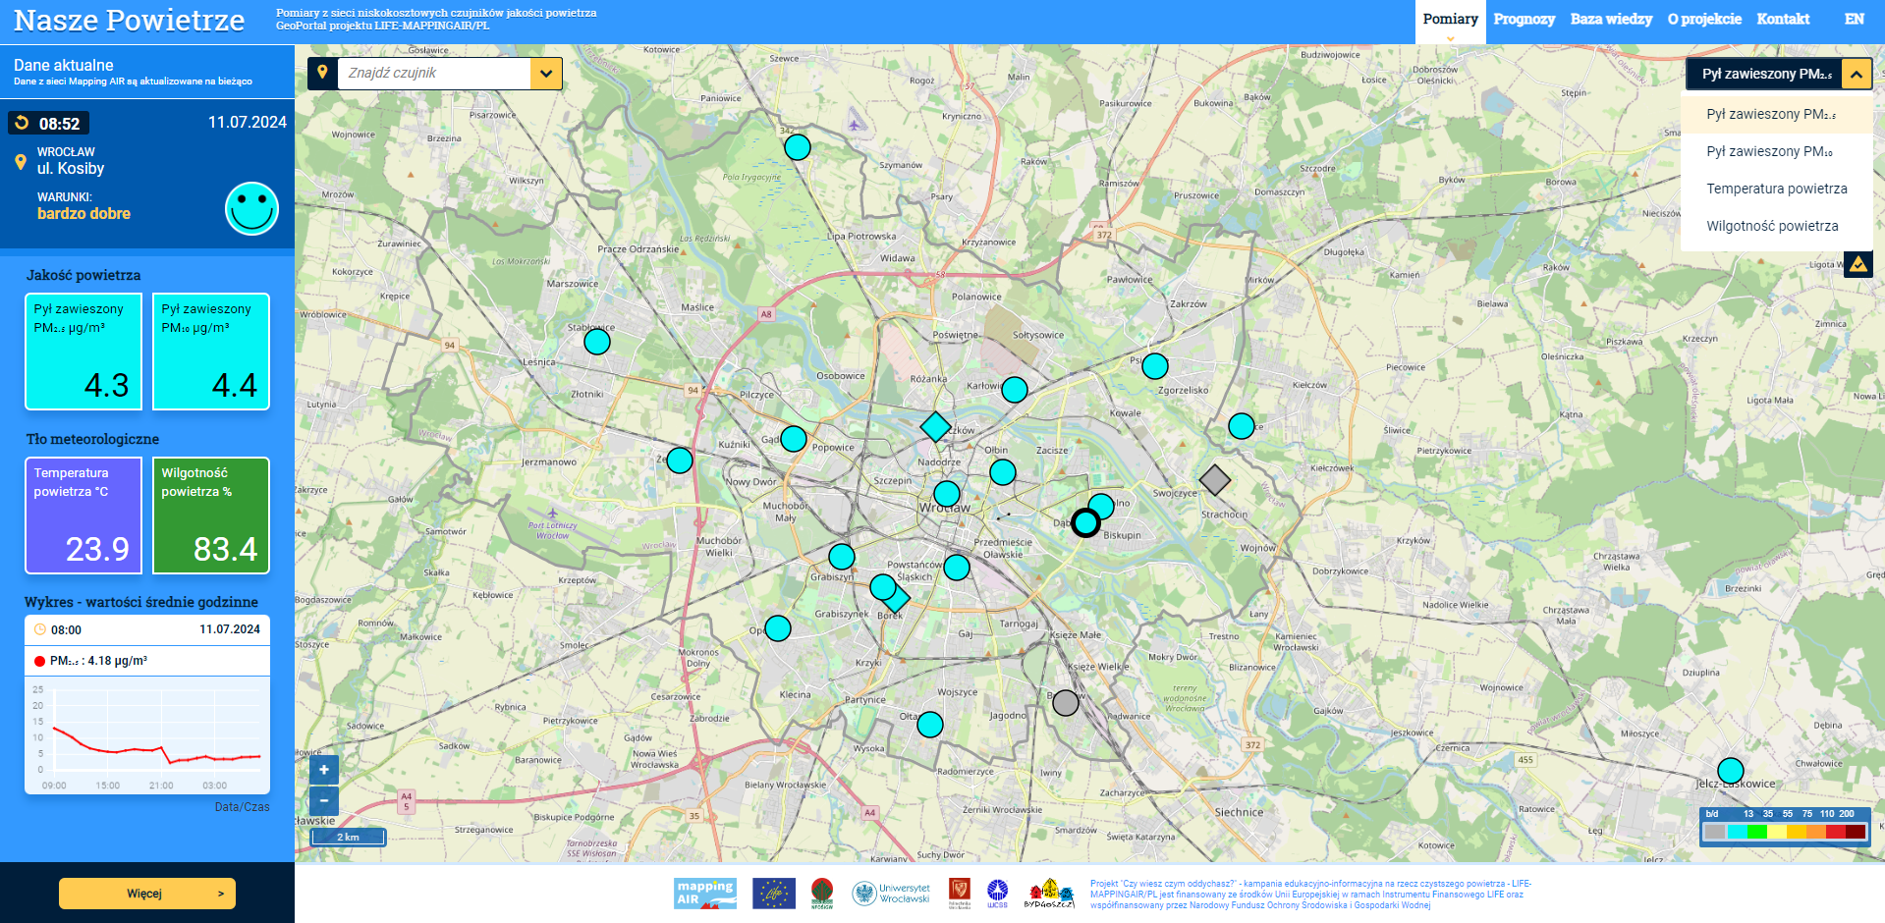
Task: Choose Temperatura powietrza from list
Action: click(x=1777, y=189)
